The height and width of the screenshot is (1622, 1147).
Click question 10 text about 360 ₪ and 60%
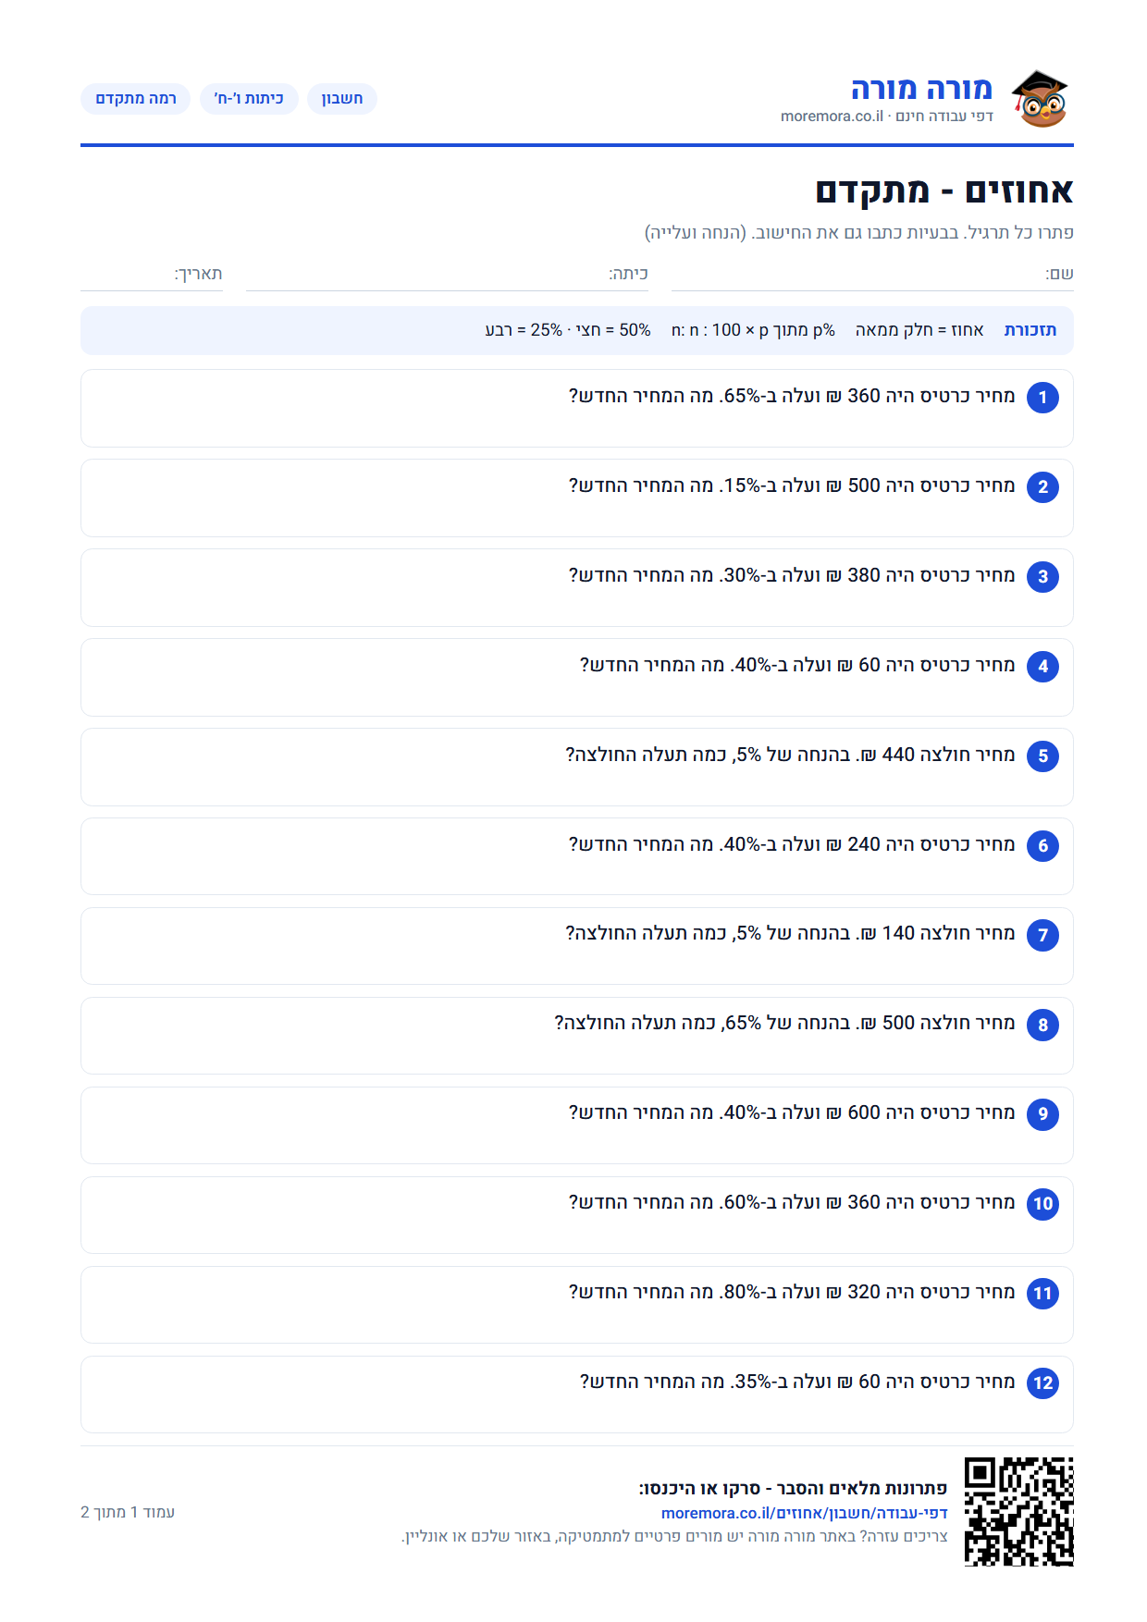[x=792, y=1203]
